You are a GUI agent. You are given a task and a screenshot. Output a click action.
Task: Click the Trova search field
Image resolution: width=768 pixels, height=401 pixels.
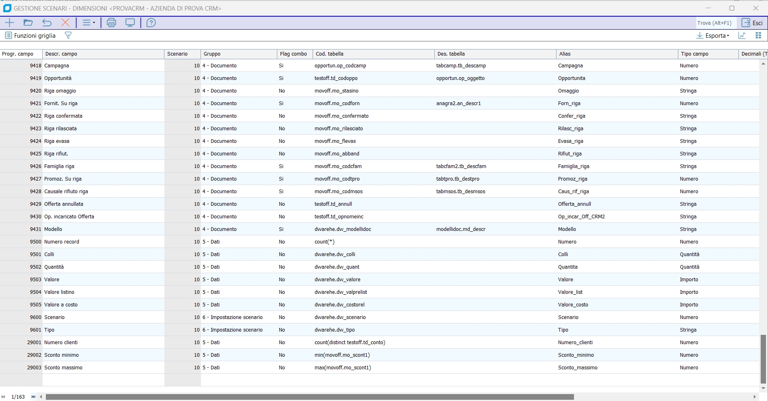tap(714, 23)
